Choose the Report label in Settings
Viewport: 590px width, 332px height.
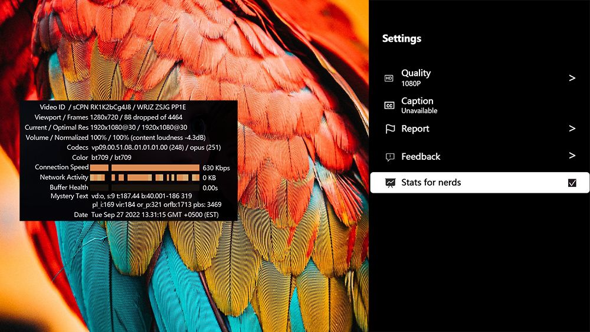pyautogui.click(x=415, y=129)
